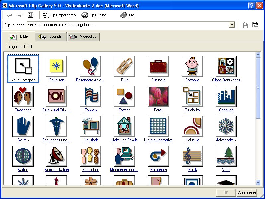The width and height of the screenshot is (265, 199).
Task: Open the Haushalt stove icon
Action: [91, 126]
